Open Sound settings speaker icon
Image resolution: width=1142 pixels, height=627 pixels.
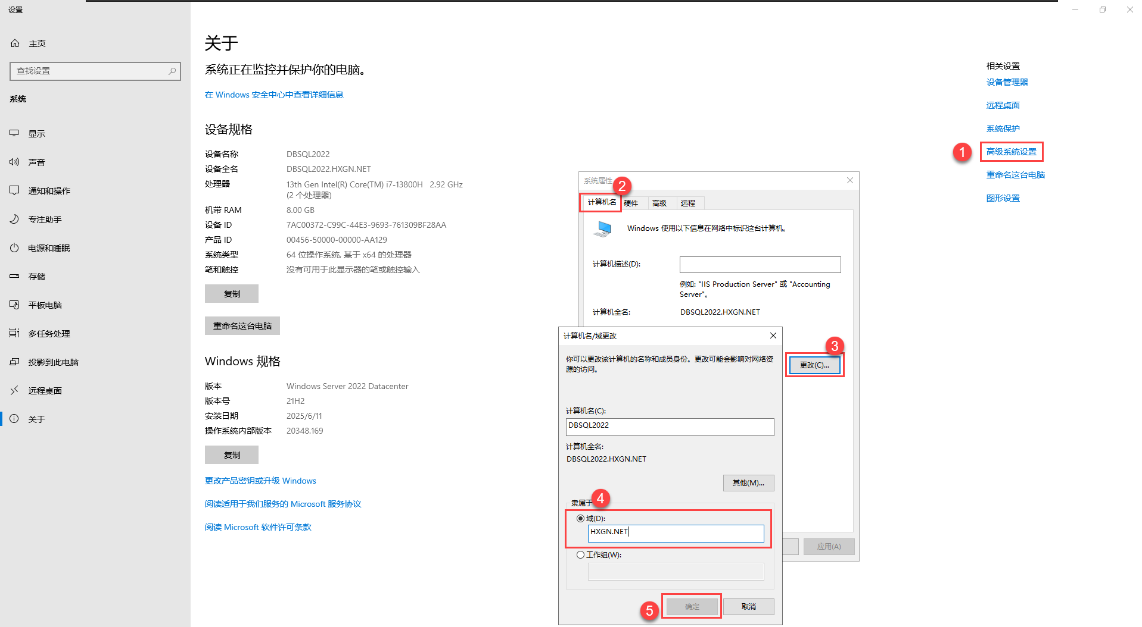click(14, 162)
